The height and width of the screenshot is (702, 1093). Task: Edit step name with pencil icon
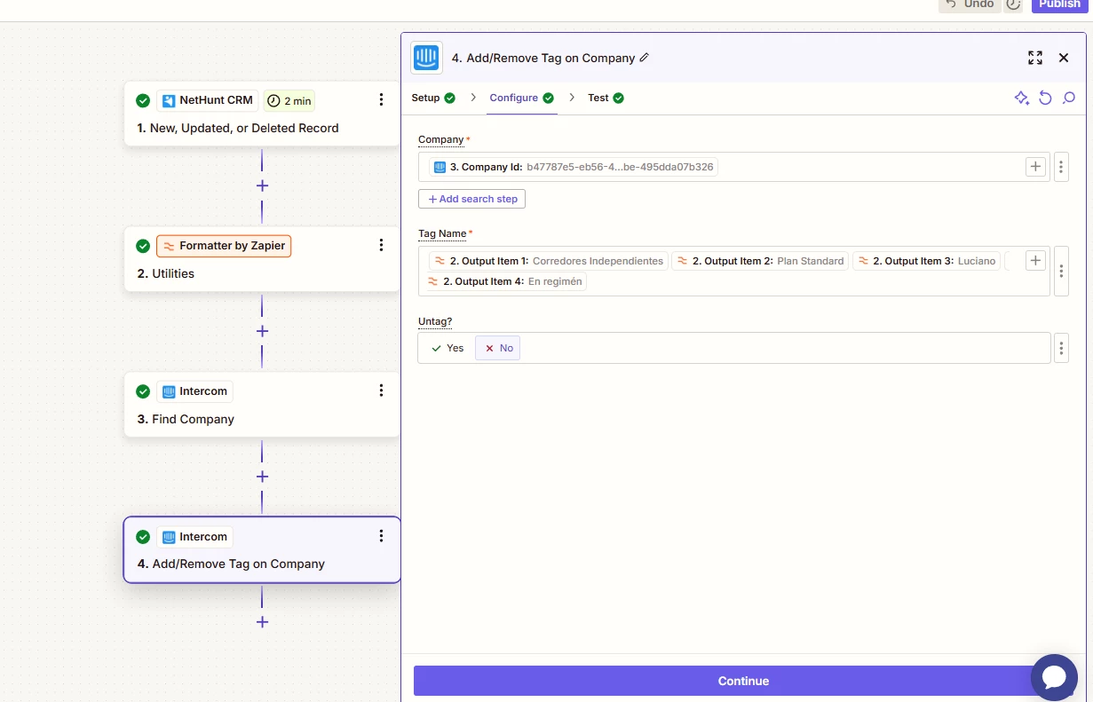[x=645, y=58]
